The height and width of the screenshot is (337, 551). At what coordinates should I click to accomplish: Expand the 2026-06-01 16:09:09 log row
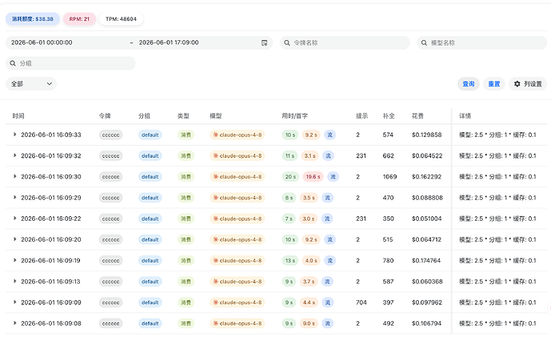pyautogui.click(x=14, y=302)
